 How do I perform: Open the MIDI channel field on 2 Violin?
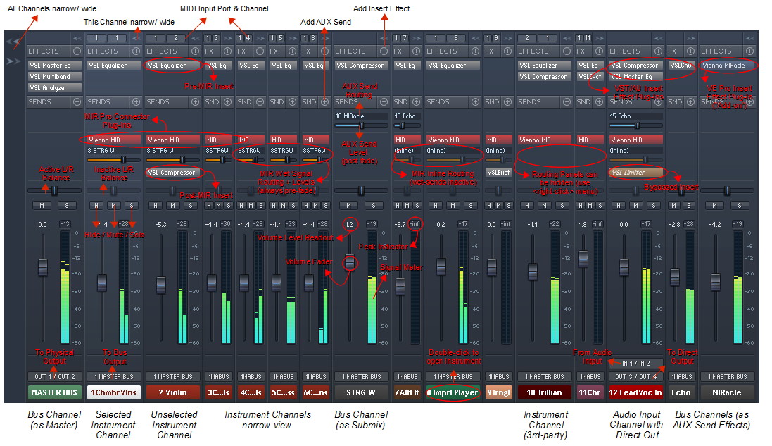pyautogui.click(x=176, y=38)
